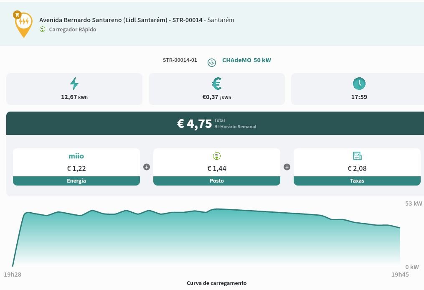The image size is (424, 290).
Task: Click the plus sign between Posto and Taxas
Action: click(x=287, y=167)
